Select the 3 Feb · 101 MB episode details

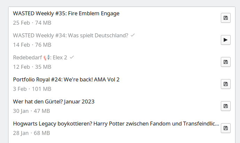(x=32, y=89)
